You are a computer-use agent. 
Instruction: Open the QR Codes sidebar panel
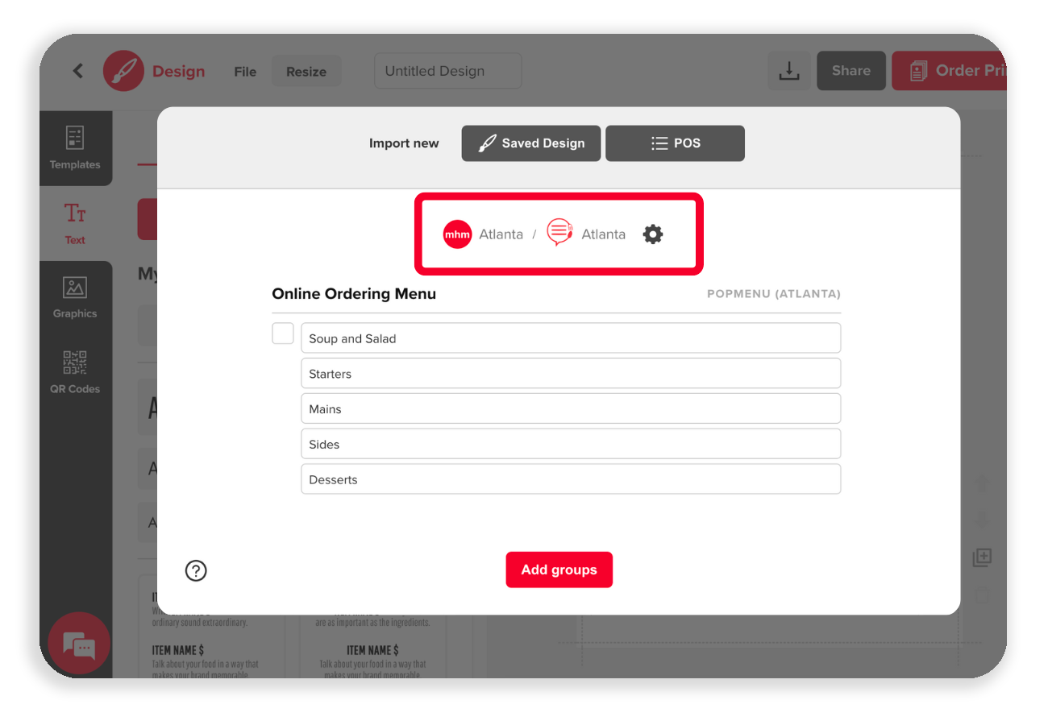[75, 372]
